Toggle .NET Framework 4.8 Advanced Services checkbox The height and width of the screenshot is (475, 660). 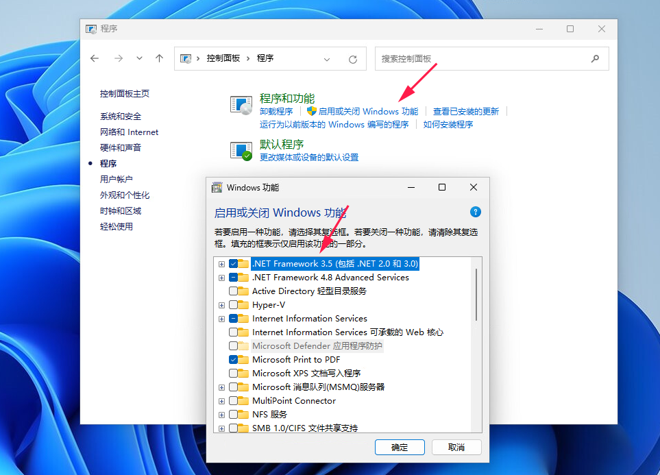click(x=233, y=278)
